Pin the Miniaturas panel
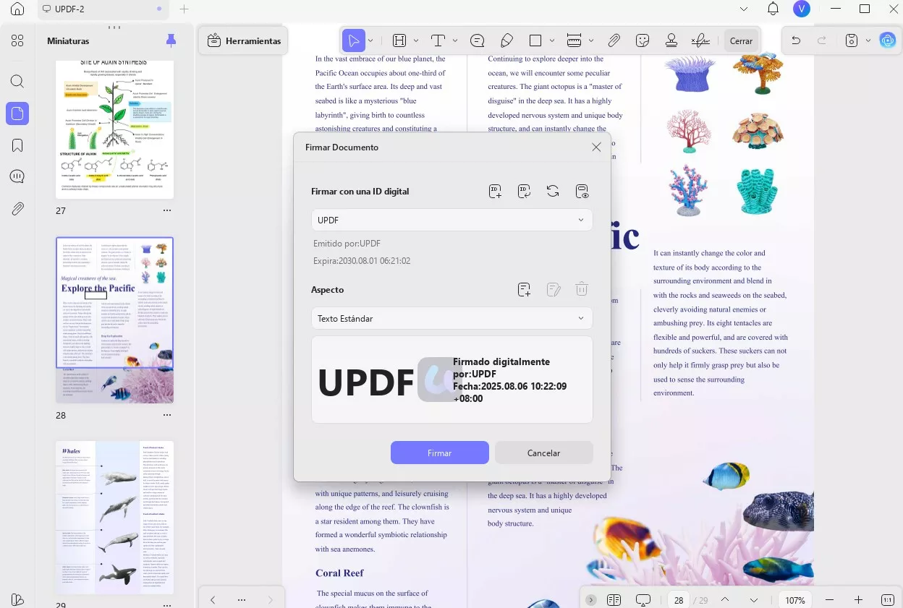Image resolution: width=903 pixels, height=608 pixels. (171, 40)
